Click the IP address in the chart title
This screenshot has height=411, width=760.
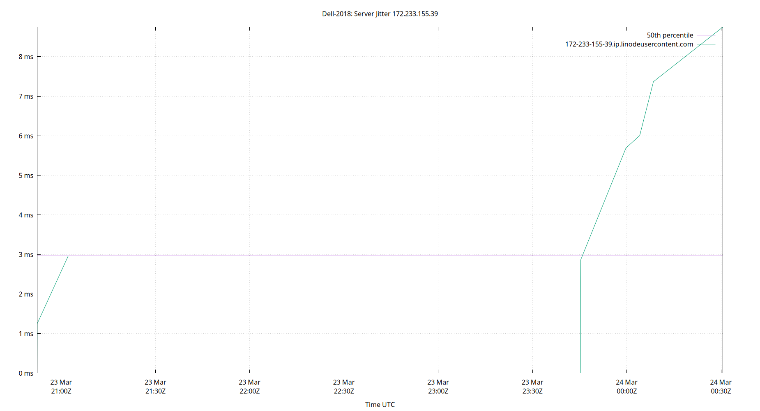click(x=415, y=14)
